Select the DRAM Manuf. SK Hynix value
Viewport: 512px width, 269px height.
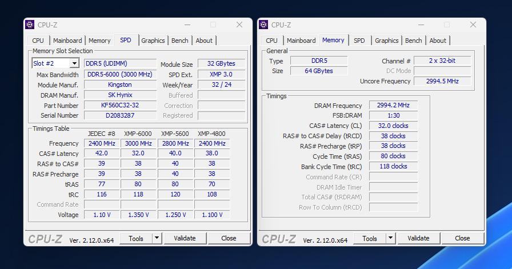pyautogui.click(x=120, y=95)
